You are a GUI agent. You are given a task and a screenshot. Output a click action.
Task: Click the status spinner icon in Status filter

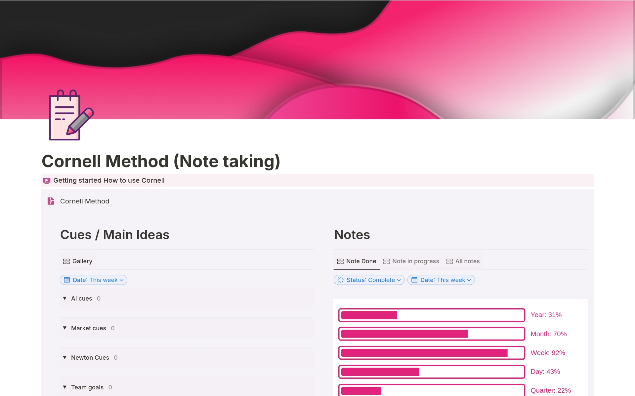341,280
